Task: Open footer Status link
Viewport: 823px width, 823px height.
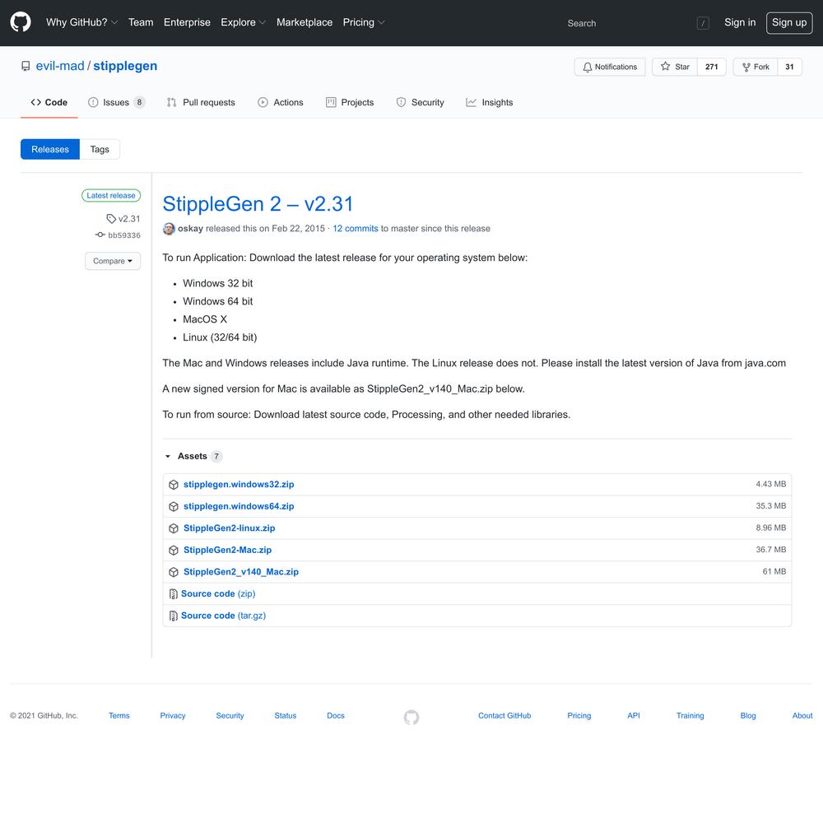Action: click(285, 715)
